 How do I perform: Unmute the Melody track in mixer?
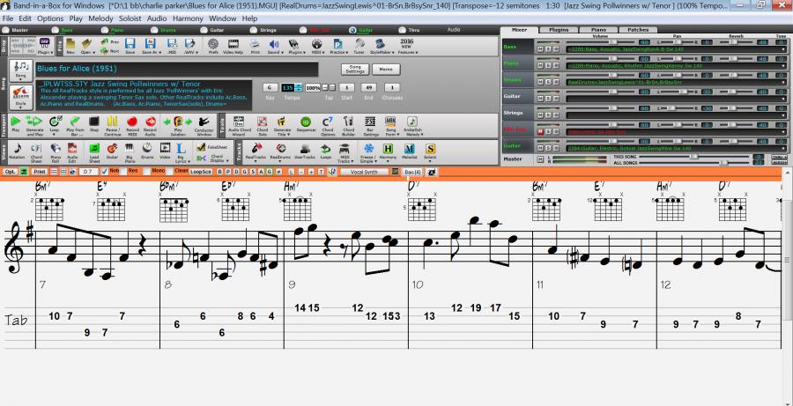(x=540, y=131)
